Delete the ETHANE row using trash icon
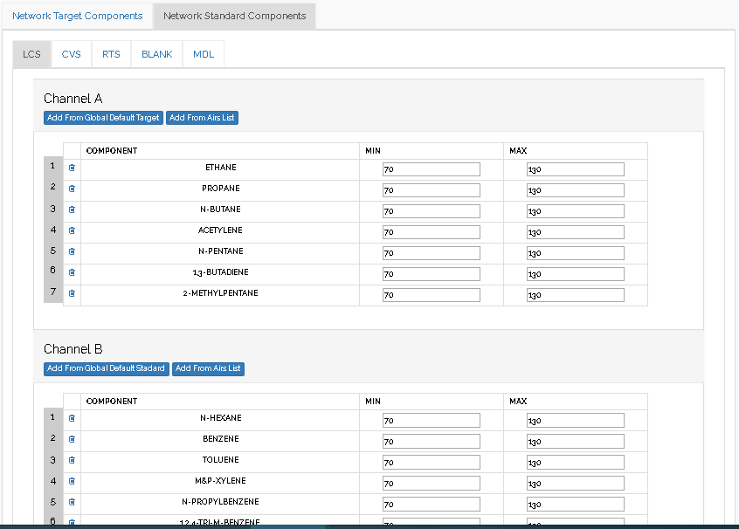Image resolution: width=739 pixels, height=529 pixels. pos(72,168)
